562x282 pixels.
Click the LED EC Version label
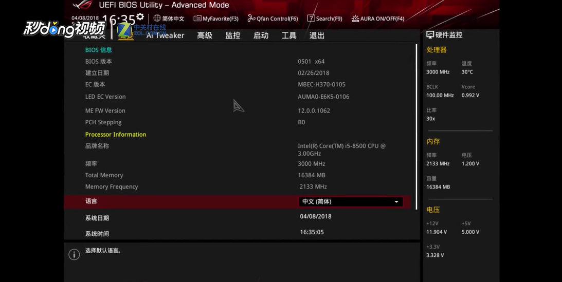[x=105, y=97]
